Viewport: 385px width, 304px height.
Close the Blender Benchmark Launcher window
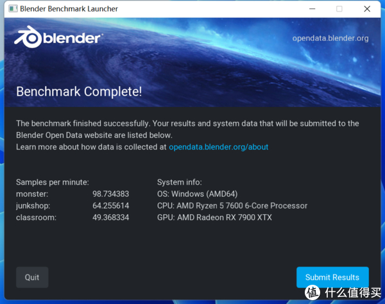pyautogui.click(x=367, y=9)
